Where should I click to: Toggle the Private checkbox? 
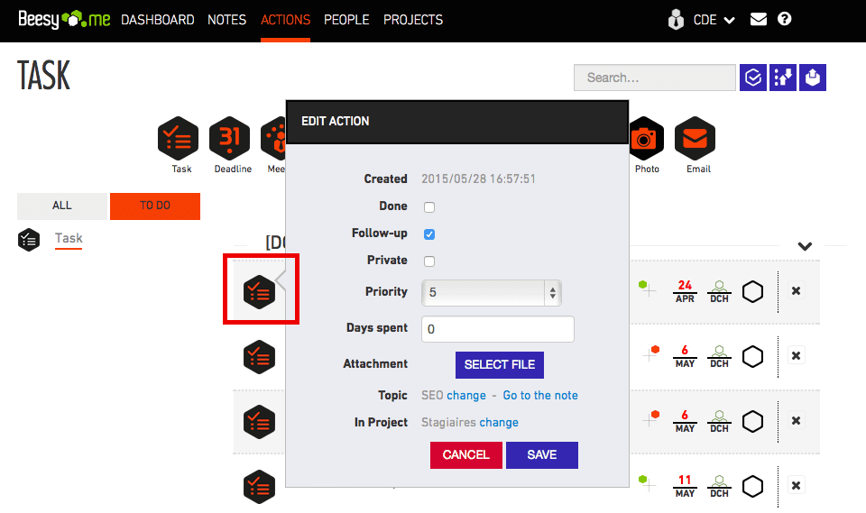(429, 261)
